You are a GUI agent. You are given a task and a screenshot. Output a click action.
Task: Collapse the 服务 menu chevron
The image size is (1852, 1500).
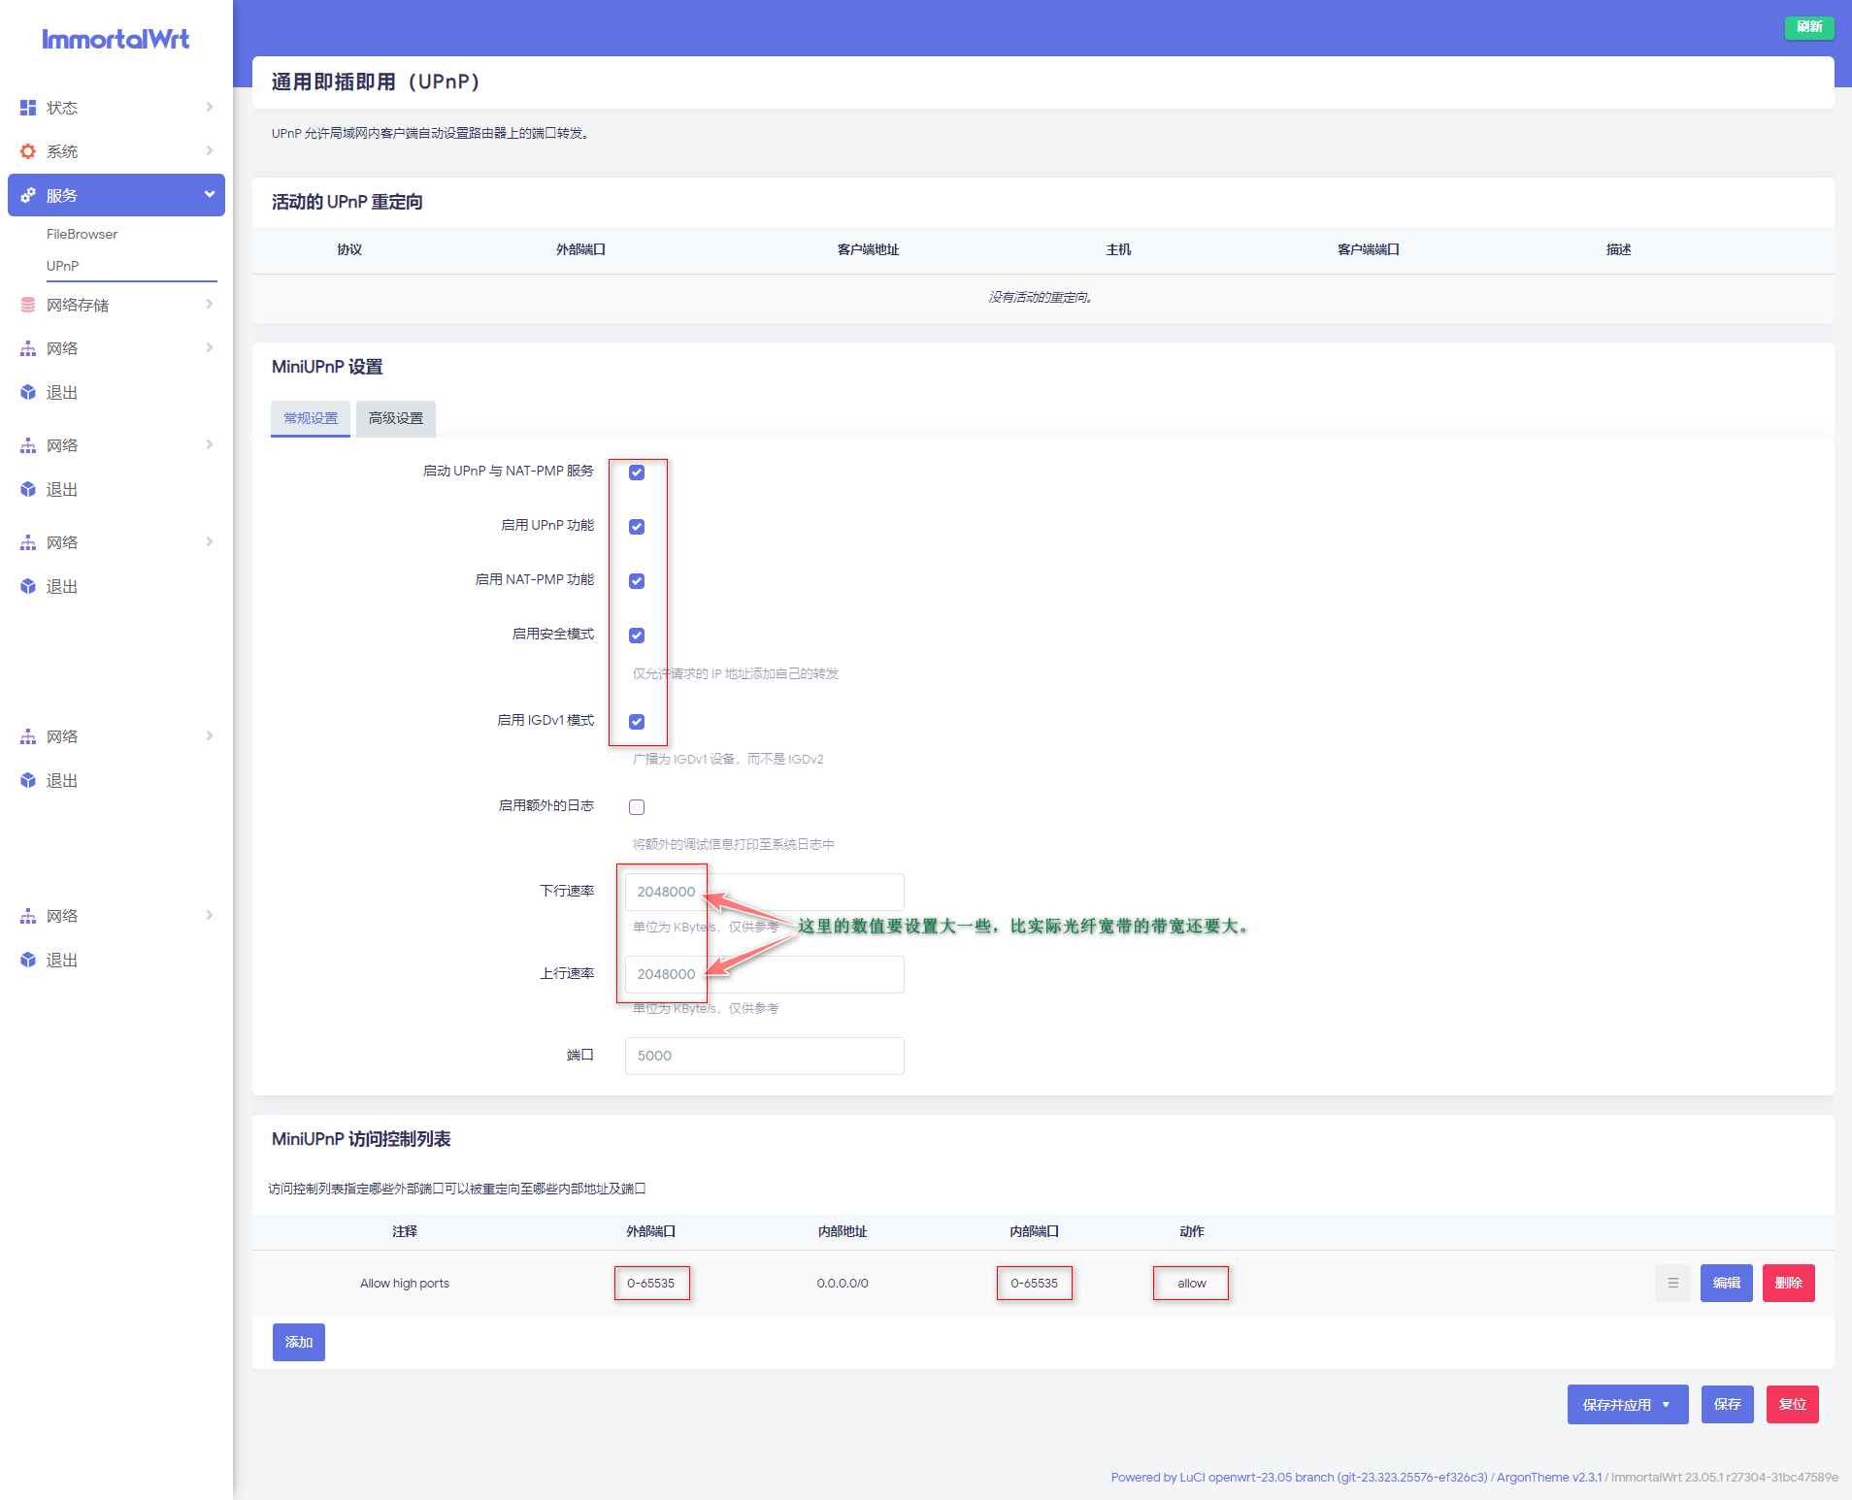tap(209, 194)
